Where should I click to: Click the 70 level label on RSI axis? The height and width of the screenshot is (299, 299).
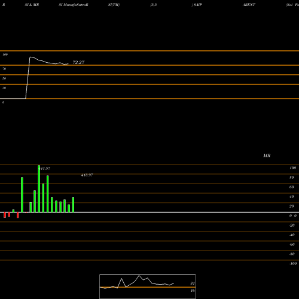tap(4, 69)
